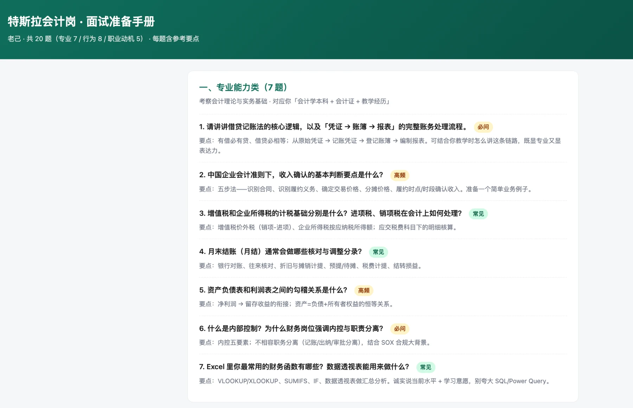Select question 7 about Excel 财务函数
633x408 pixels.
pyautogui.click(x=304, y=366)
